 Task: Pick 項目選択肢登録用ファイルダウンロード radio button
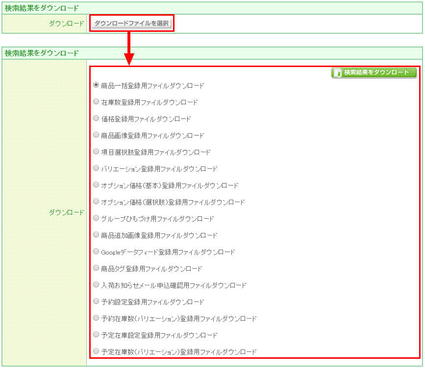pyautogui.click(x=96, y=152)
